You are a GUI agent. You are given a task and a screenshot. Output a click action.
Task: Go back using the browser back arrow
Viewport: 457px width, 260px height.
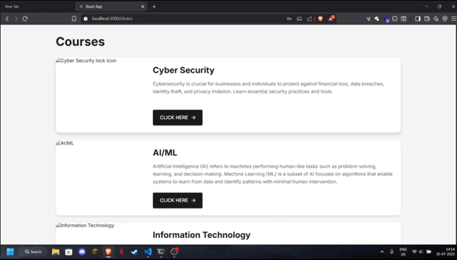(7, 18)
